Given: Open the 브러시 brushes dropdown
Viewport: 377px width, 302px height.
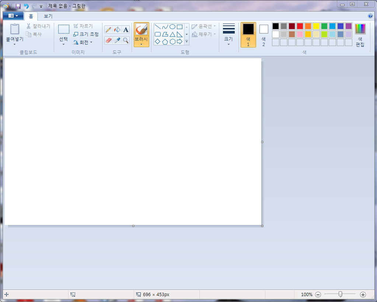Looking at the screenshot, I should (141, 44).
